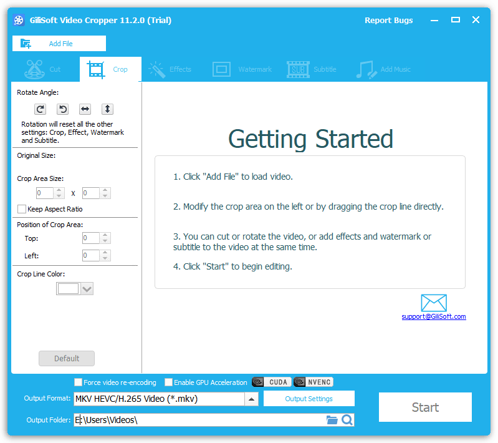Click the Output Folder path field
Screen dimensions: 498x443
199,420
